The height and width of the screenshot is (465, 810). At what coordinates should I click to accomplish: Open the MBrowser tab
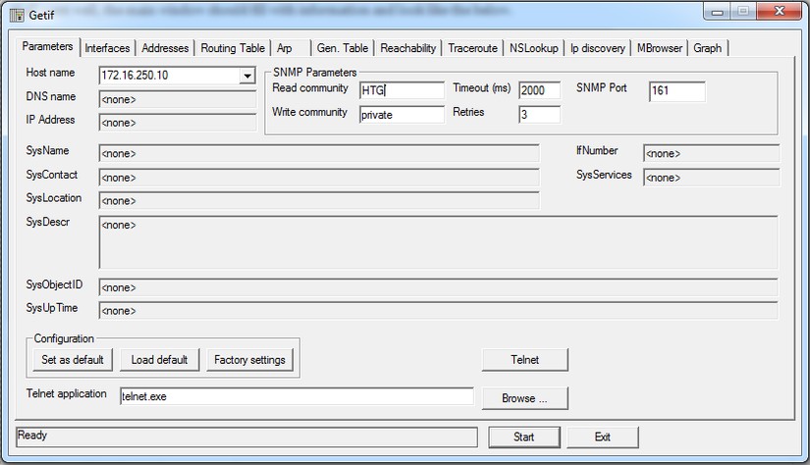[660, 48]
